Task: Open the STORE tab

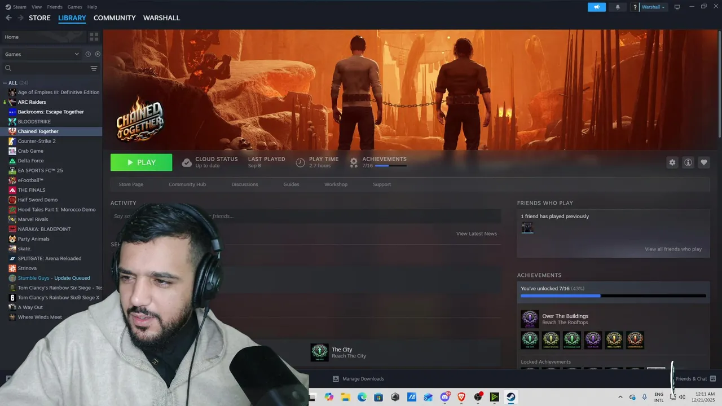Action: [39, 18]
